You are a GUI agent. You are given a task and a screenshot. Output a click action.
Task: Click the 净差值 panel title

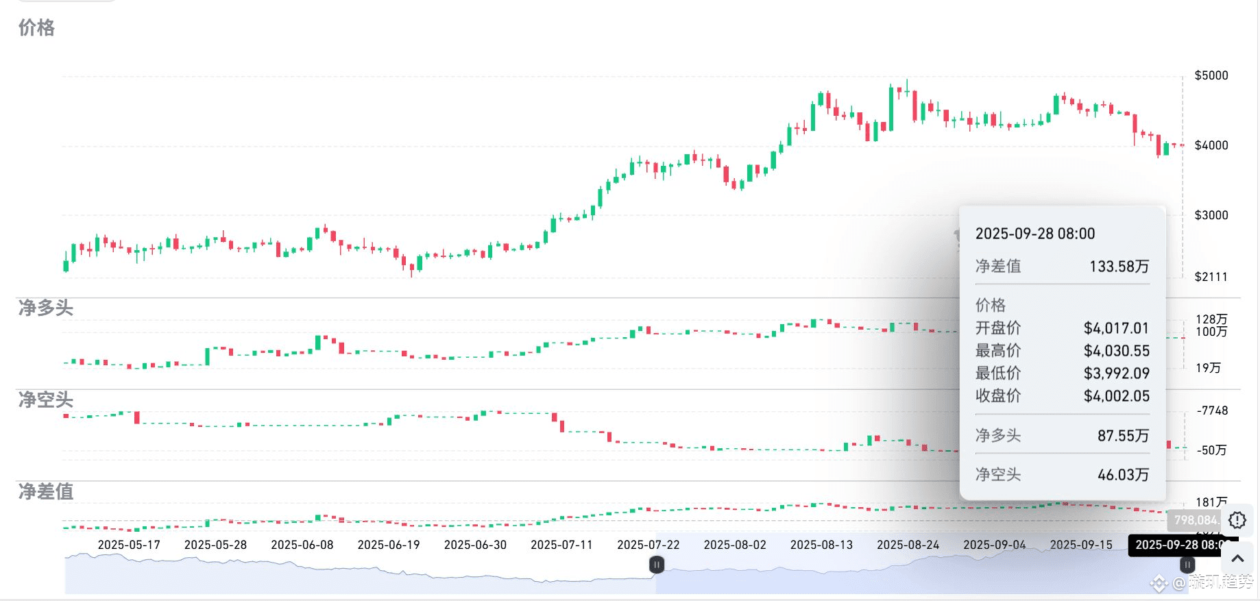(45, 491)
